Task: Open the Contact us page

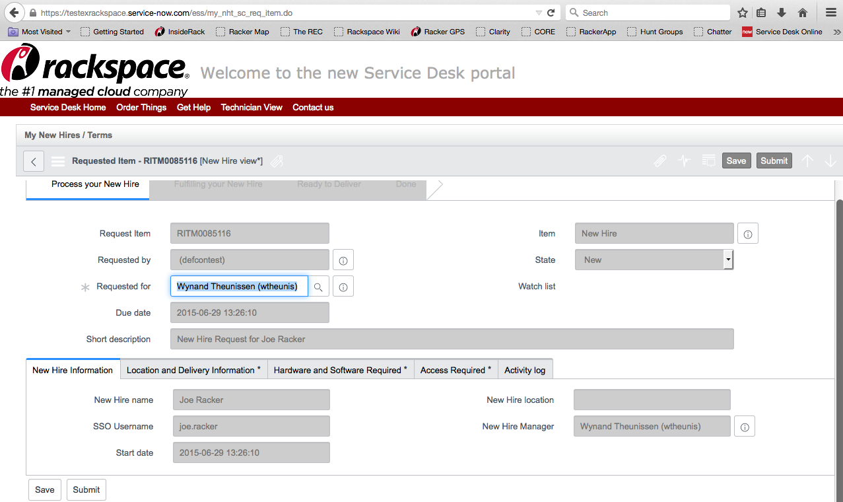Action: tap(313, 107)
